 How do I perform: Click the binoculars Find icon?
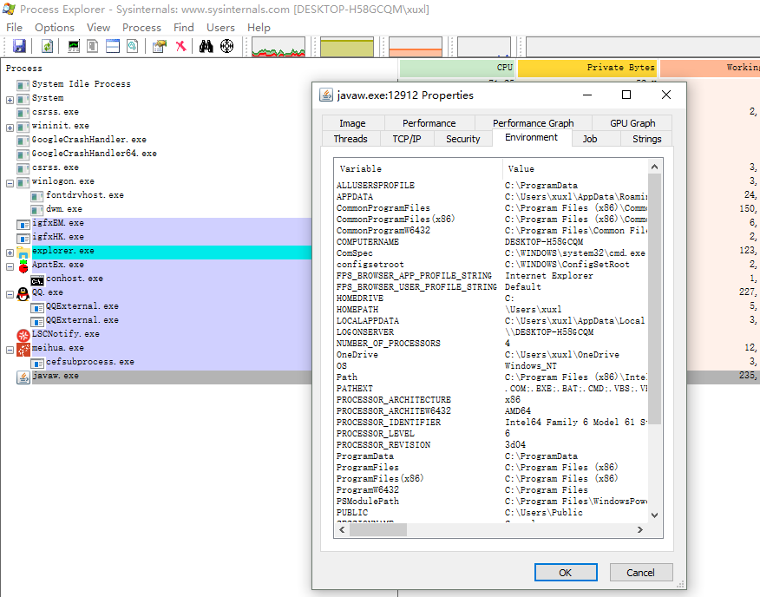coord(206,46)
